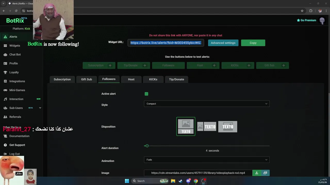The image size is (330, 185).
Task: Click the Windows taskbar Search box
Action: (150, 181)
